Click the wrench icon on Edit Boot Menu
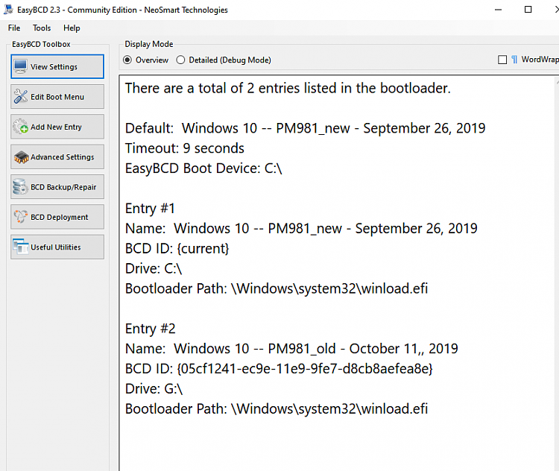The image size is (559, 471). pos(21,97)
